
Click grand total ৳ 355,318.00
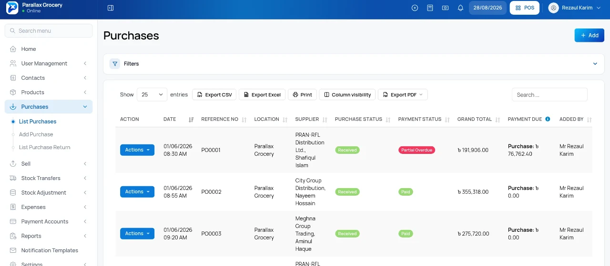coord(473,192)
